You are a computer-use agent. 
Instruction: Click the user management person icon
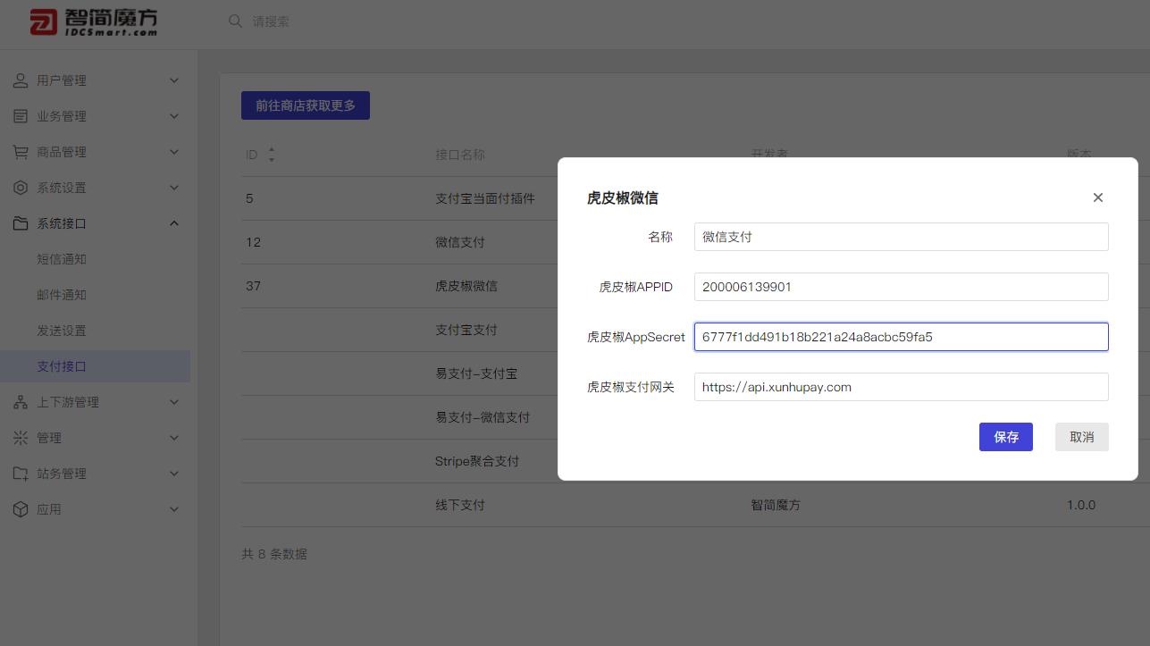coord(21,80)
